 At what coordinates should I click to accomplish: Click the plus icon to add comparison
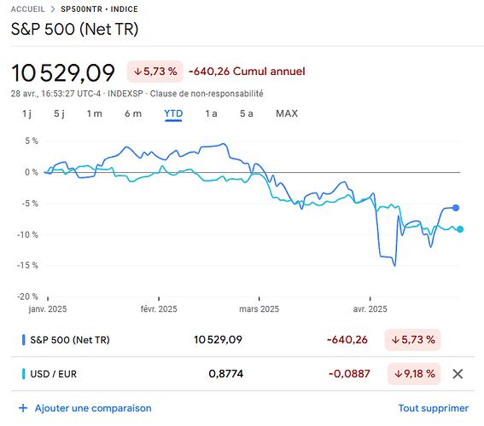click(23, 408)
